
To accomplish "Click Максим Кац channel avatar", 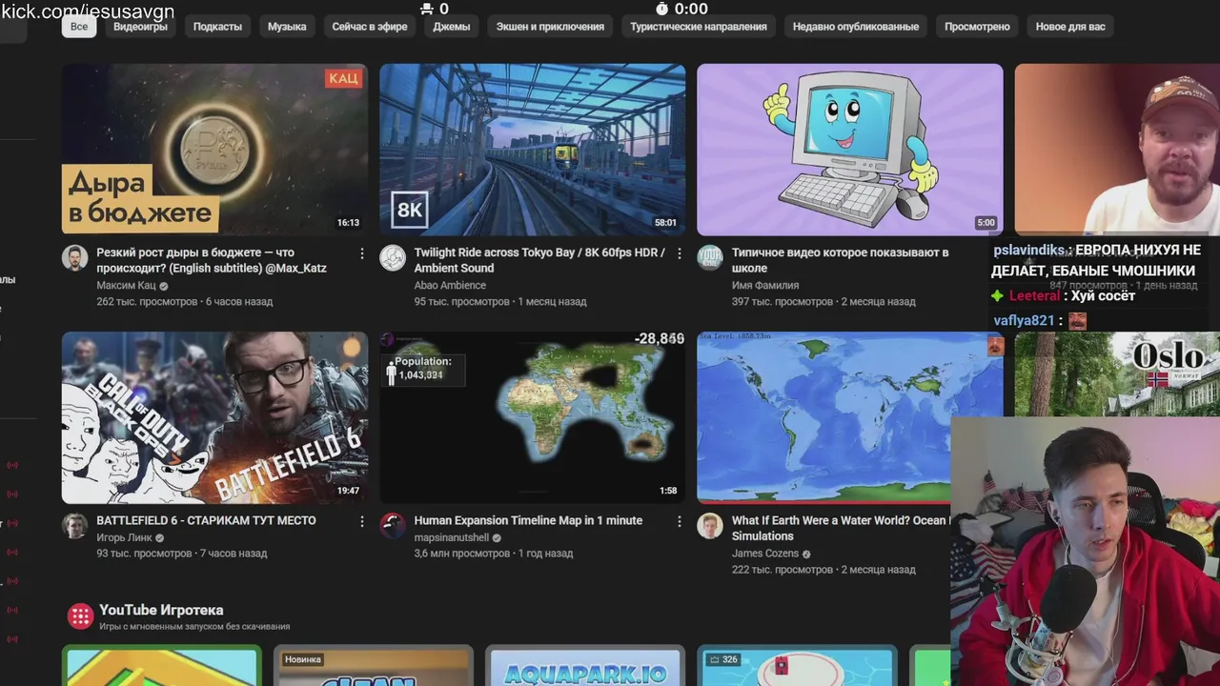I will point(75,257).
